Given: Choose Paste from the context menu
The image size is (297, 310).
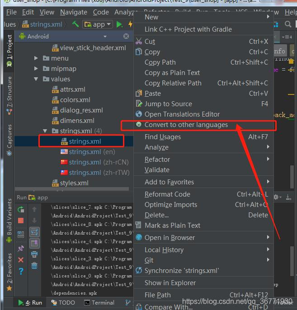Looking at the screenshot, I should [x=204, y=93].
